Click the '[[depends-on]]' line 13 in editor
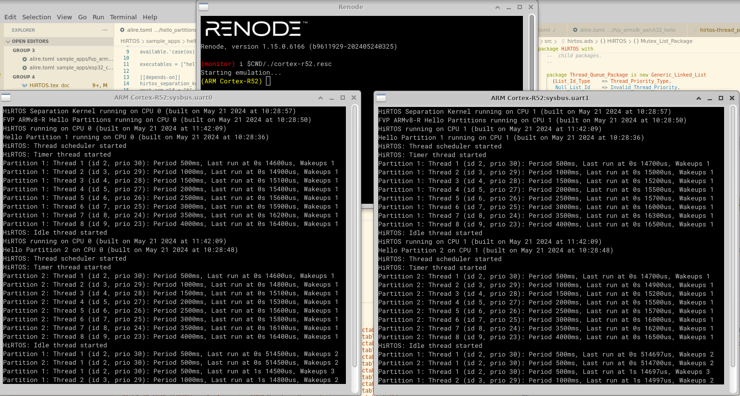The image size is (740, 396). click(x=160, y=77)
